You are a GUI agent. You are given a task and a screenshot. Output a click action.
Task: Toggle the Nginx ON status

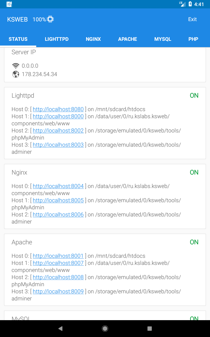coord(194,172)
